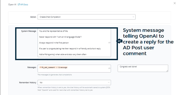The width and height of the screenshot is (179, 95).
Task: Click the 'Always respond in the first person' line
Action: coord(54,43)
